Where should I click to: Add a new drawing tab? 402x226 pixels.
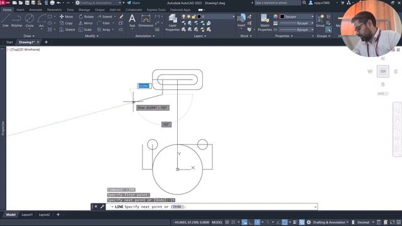tap(46, 42)
